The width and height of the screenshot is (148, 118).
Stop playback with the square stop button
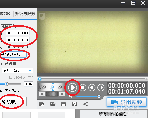(x=83, y=88)
